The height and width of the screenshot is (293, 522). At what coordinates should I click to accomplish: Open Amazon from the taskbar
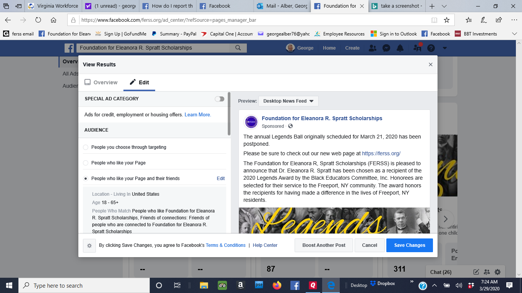tap(240, 285)
